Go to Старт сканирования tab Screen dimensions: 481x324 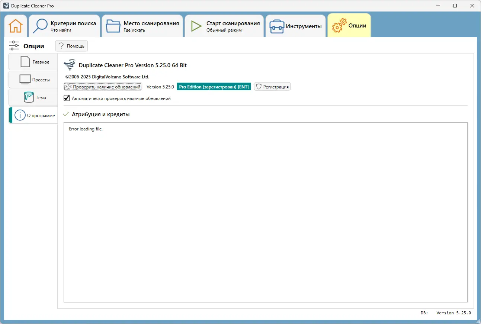click(224, 26)
